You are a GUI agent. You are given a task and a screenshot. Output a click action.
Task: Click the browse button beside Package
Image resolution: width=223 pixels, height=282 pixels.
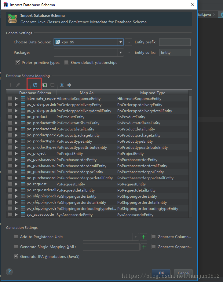[x=129, y=53]
